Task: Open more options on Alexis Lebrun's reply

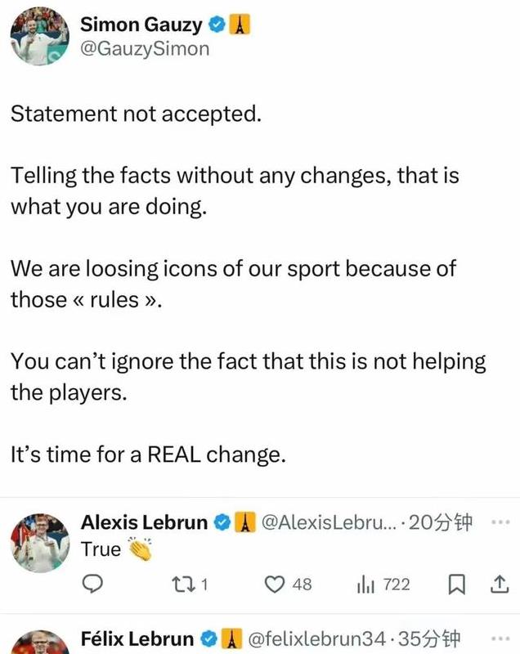Action: coord(497,522)
